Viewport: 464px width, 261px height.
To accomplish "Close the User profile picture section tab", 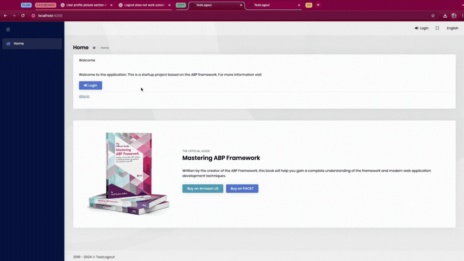I will (111, 5).
